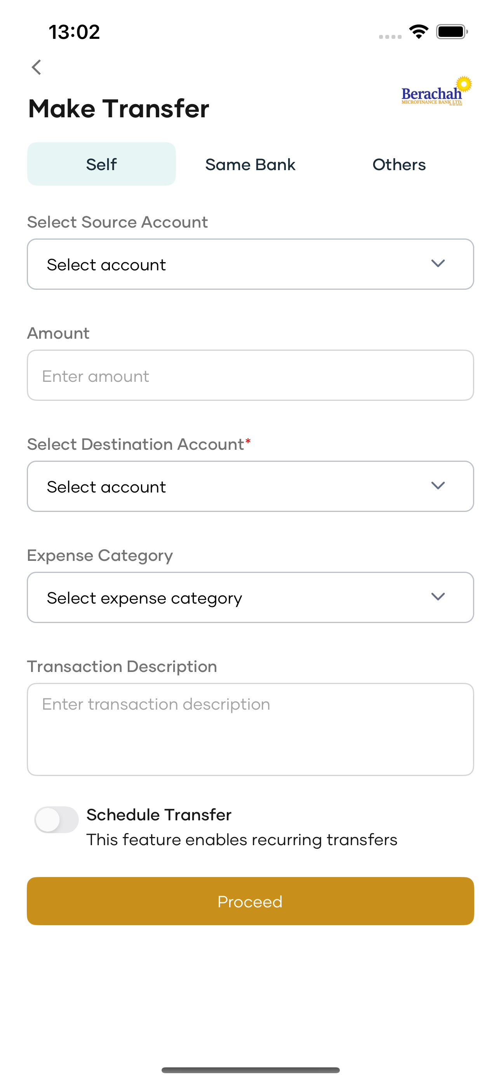Switch to the Same Bank tab

pos(250,164)
